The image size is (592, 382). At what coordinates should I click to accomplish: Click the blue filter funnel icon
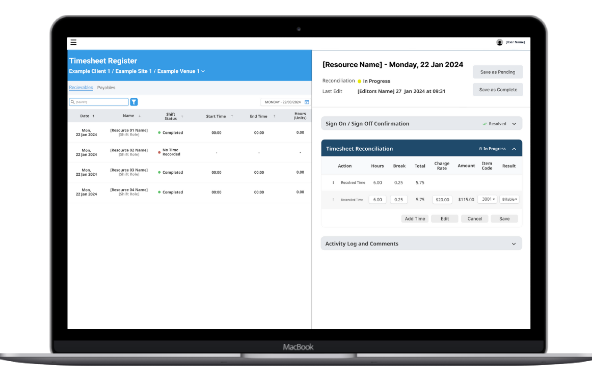[134, 102]
